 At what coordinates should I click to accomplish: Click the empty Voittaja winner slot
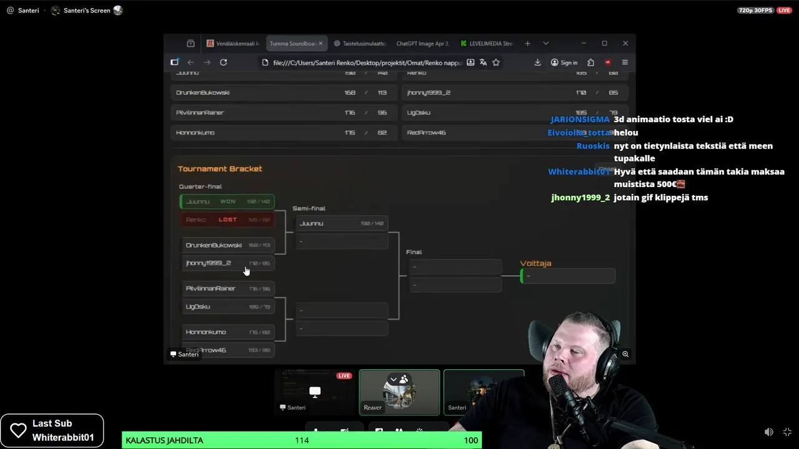568,276
